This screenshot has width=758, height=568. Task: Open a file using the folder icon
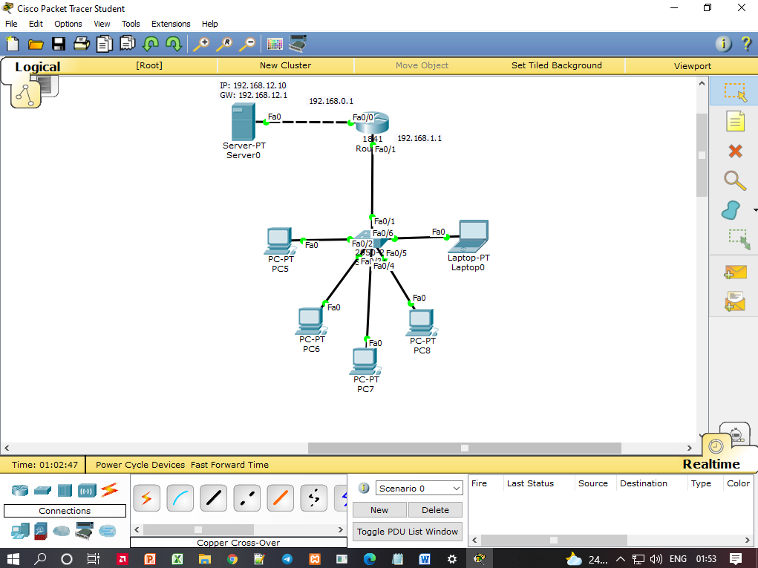point(36,45)
